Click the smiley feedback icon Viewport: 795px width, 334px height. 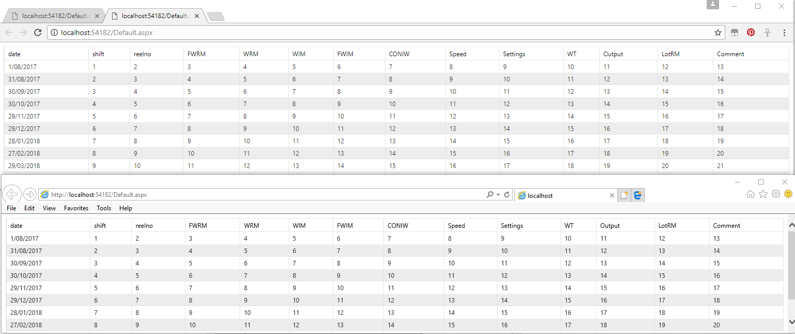tap(788, 194)
